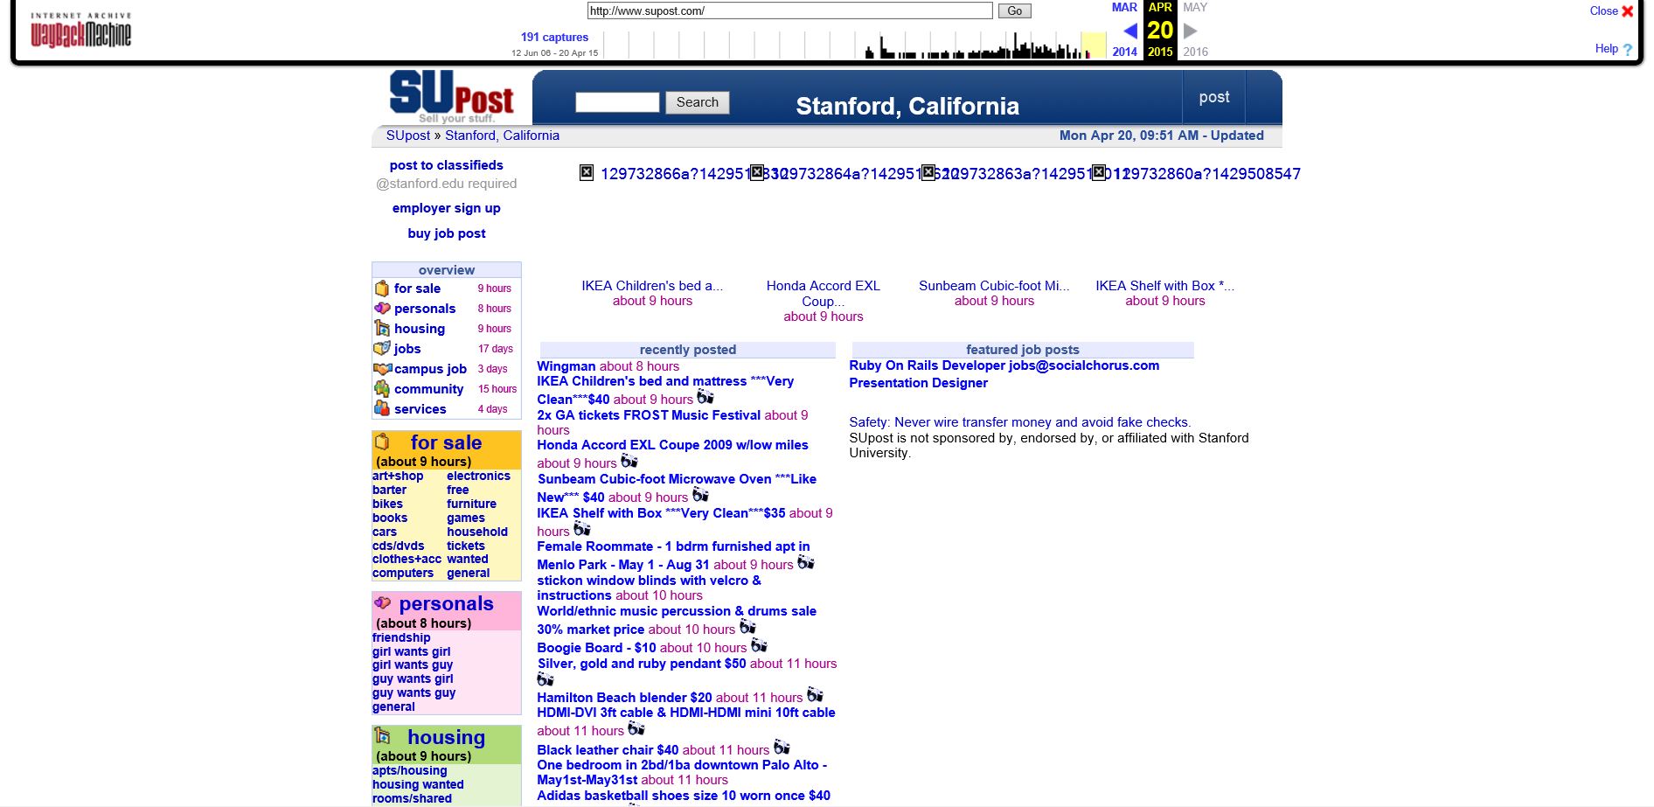Viewport: 1654px width, 807px height.
Task: Click the Wayback Machine logo
Action: tap(80, 31)
